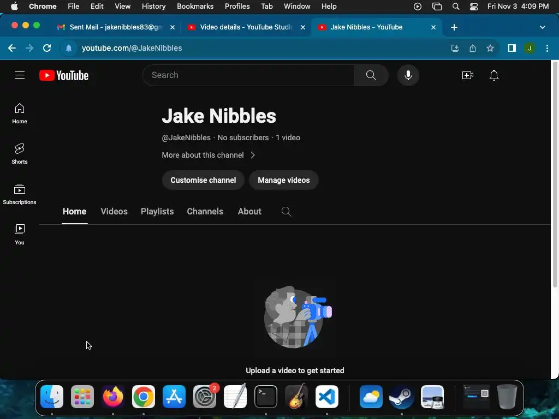Open the Weather app from the Dock
Screen dimensions: 559x419
[371, 397]
